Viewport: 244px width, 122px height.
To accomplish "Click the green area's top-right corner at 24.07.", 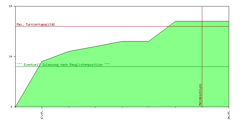I will (x=228, y=21).
